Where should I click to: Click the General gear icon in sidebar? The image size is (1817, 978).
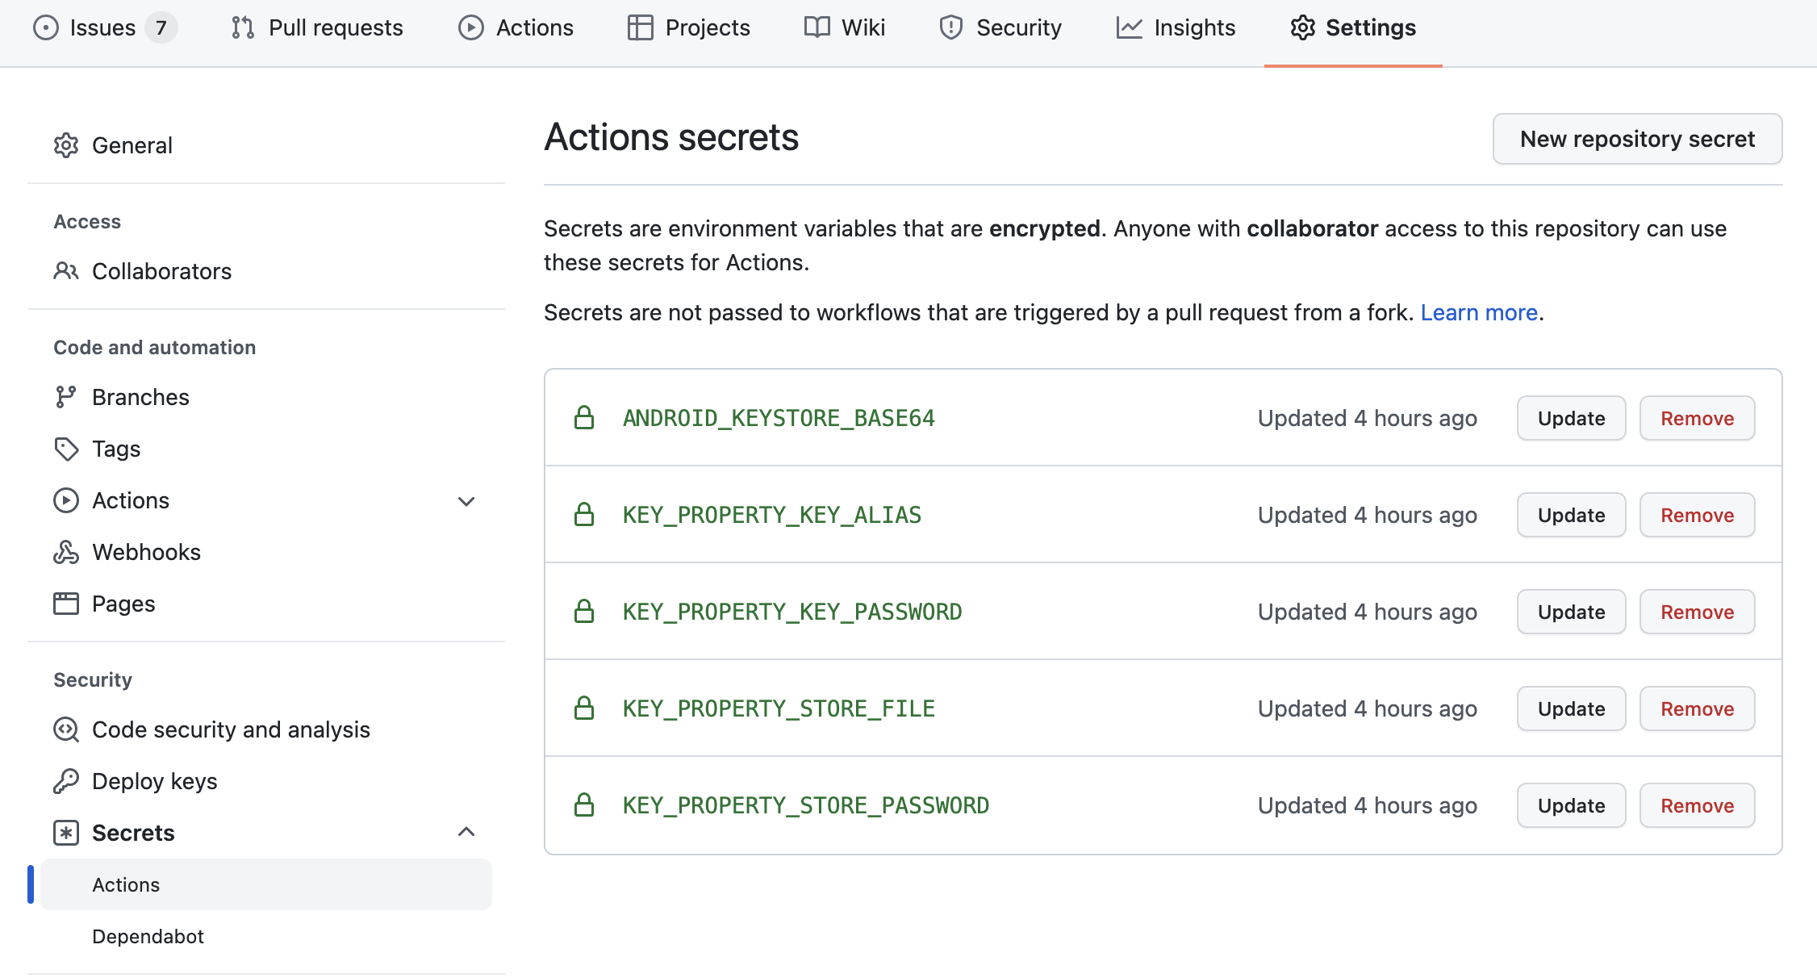click(x=66, y=145)
